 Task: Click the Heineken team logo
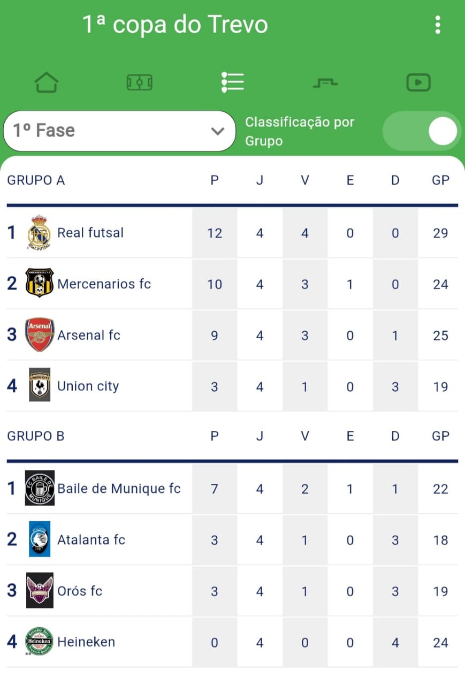click(37, 641)
